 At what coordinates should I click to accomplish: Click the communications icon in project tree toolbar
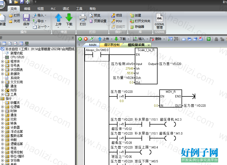tap(27, 43)
